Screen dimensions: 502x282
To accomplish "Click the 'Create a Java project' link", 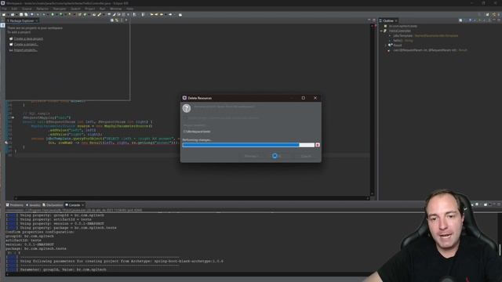I will 28,38.
